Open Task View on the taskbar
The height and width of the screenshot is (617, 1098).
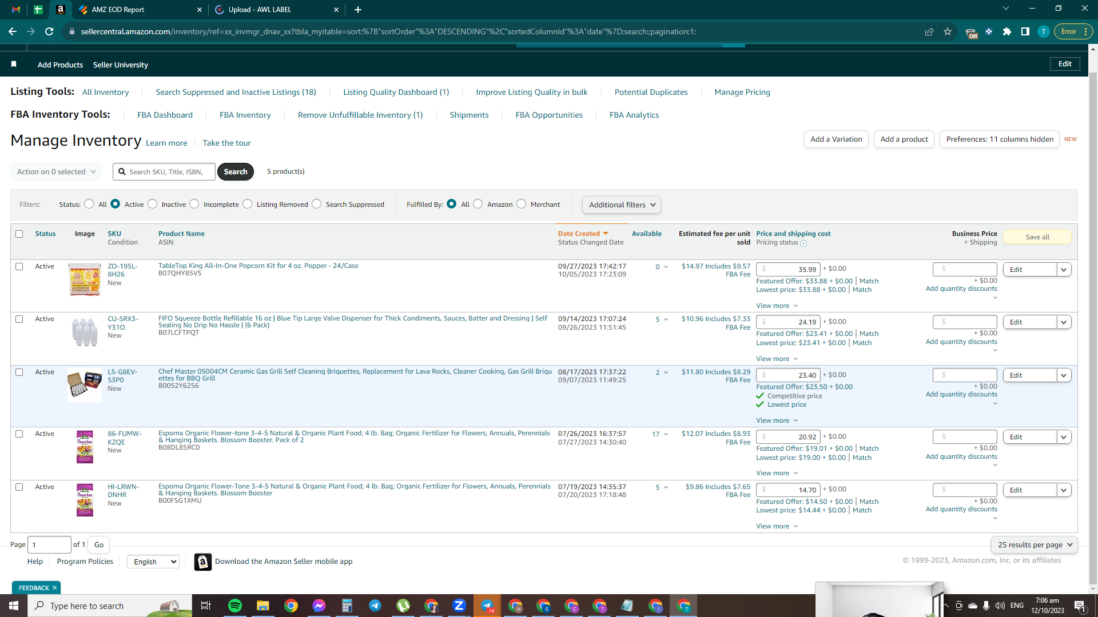tap(206, 606)
